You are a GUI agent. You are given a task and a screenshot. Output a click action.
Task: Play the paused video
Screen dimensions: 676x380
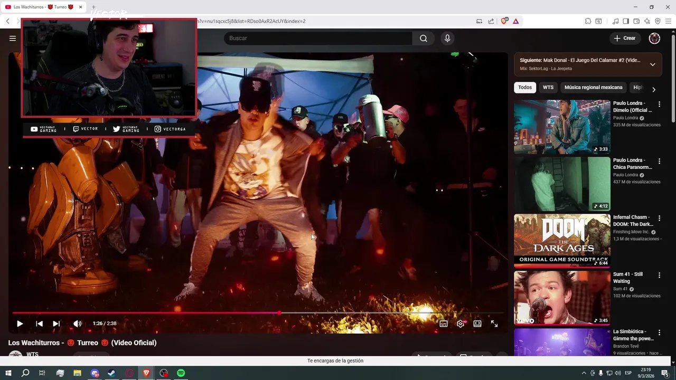(20, 324)
